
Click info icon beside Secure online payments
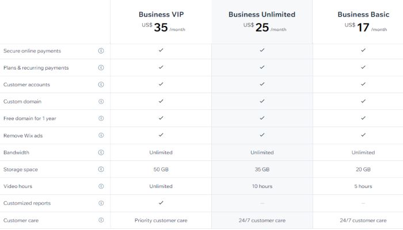coord(101,51)
